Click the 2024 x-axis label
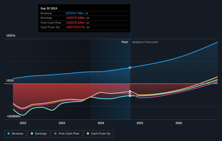 click(101, 123)
